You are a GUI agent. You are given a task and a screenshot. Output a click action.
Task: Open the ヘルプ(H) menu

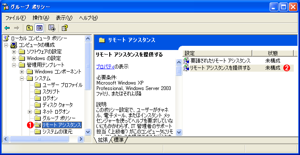(88, 18)
